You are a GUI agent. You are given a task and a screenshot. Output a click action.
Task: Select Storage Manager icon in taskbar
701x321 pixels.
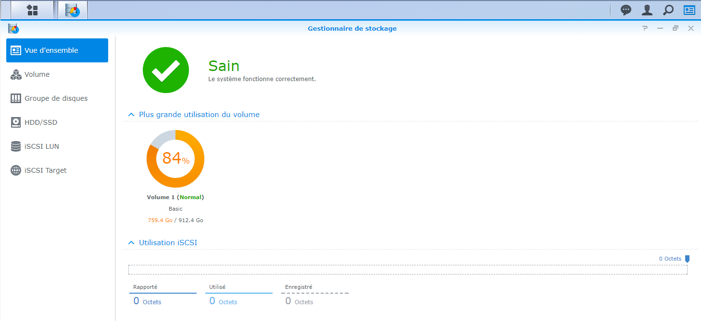point(73,10)
